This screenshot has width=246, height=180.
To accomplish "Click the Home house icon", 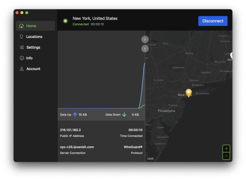I will 21,26.
